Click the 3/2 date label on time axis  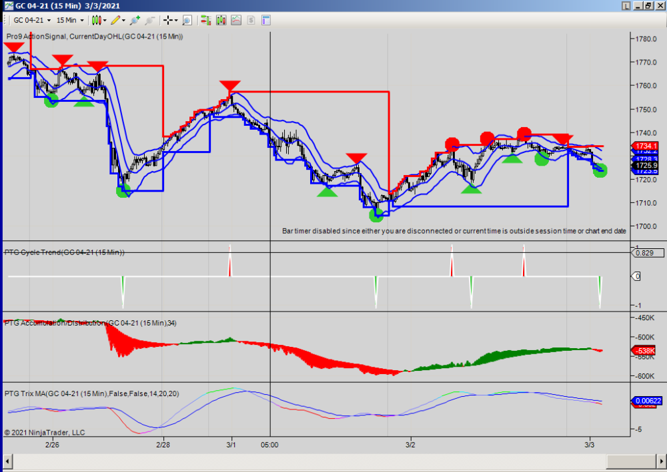pos(410,445)
